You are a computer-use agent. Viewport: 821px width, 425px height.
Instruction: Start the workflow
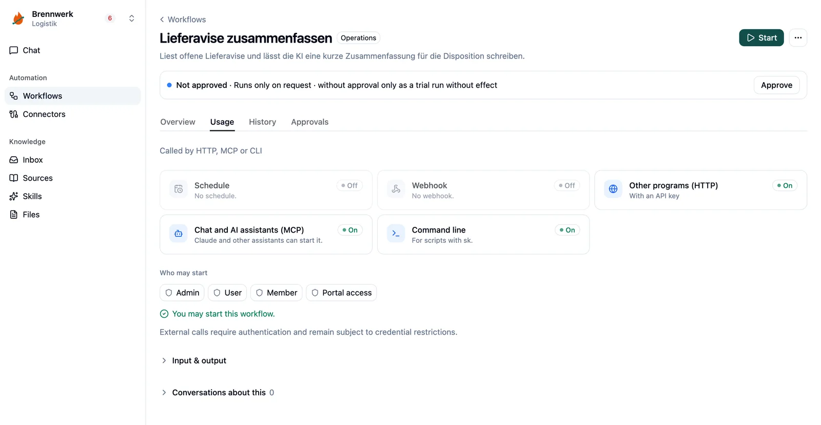[x=761, y=37]
